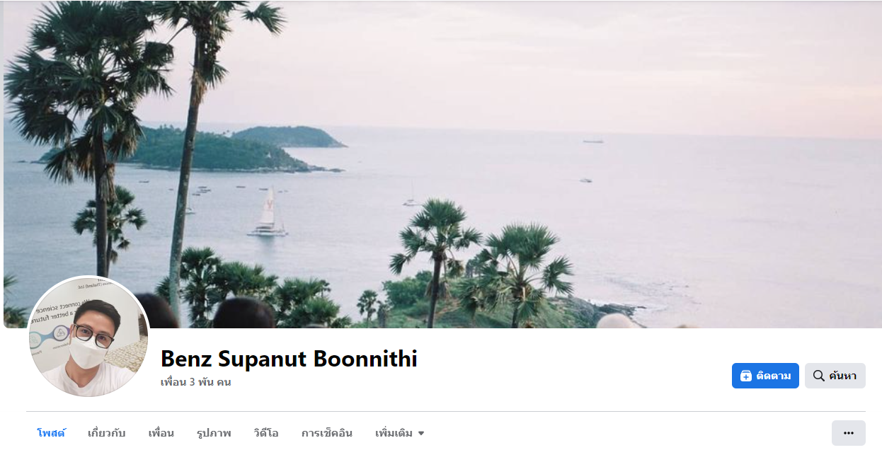
Task: Expand the เพิ่มเติม tab menu
Action: pos(400,433)
